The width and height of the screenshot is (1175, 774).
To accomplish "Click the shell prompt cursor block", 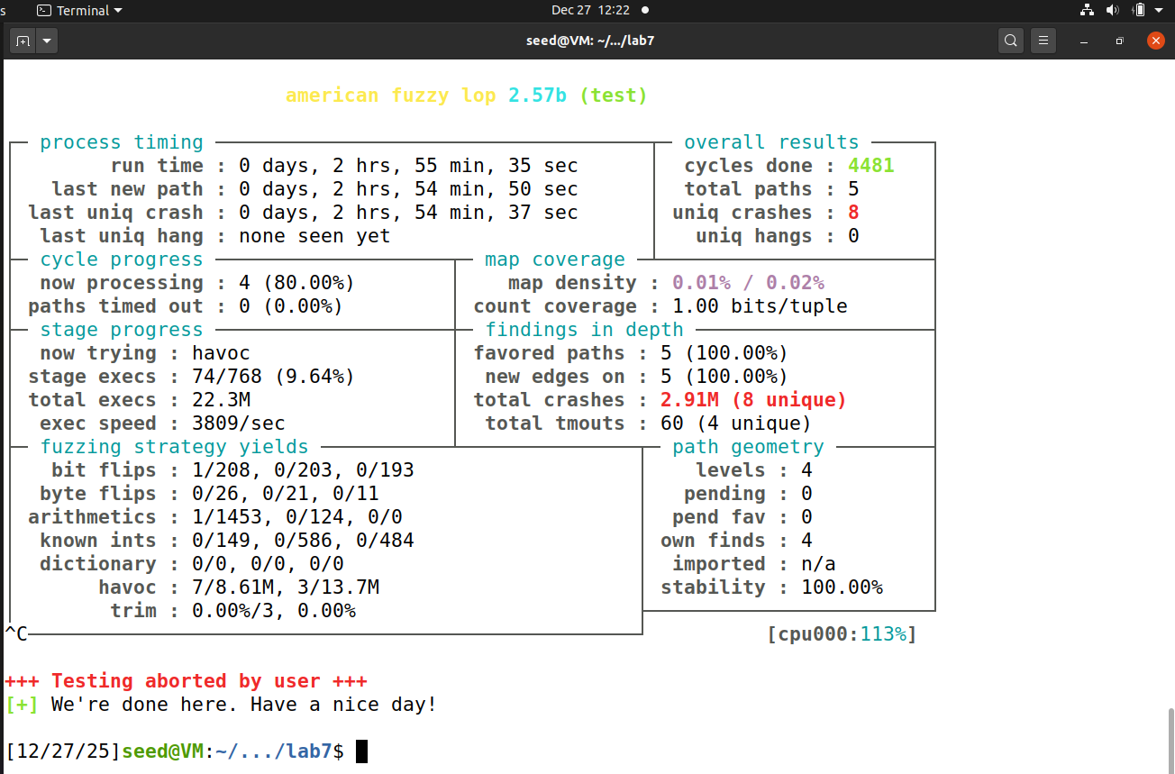I will [361, 751].
